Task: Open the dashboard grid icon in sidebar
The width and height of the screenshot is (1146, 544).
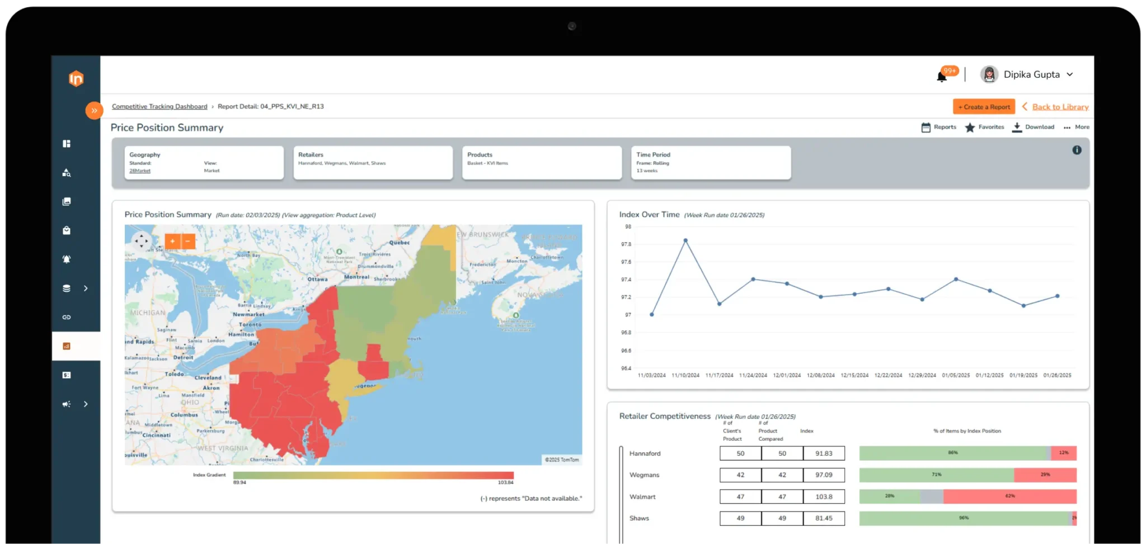Action: pyautogui.click(x=67, y=144)
